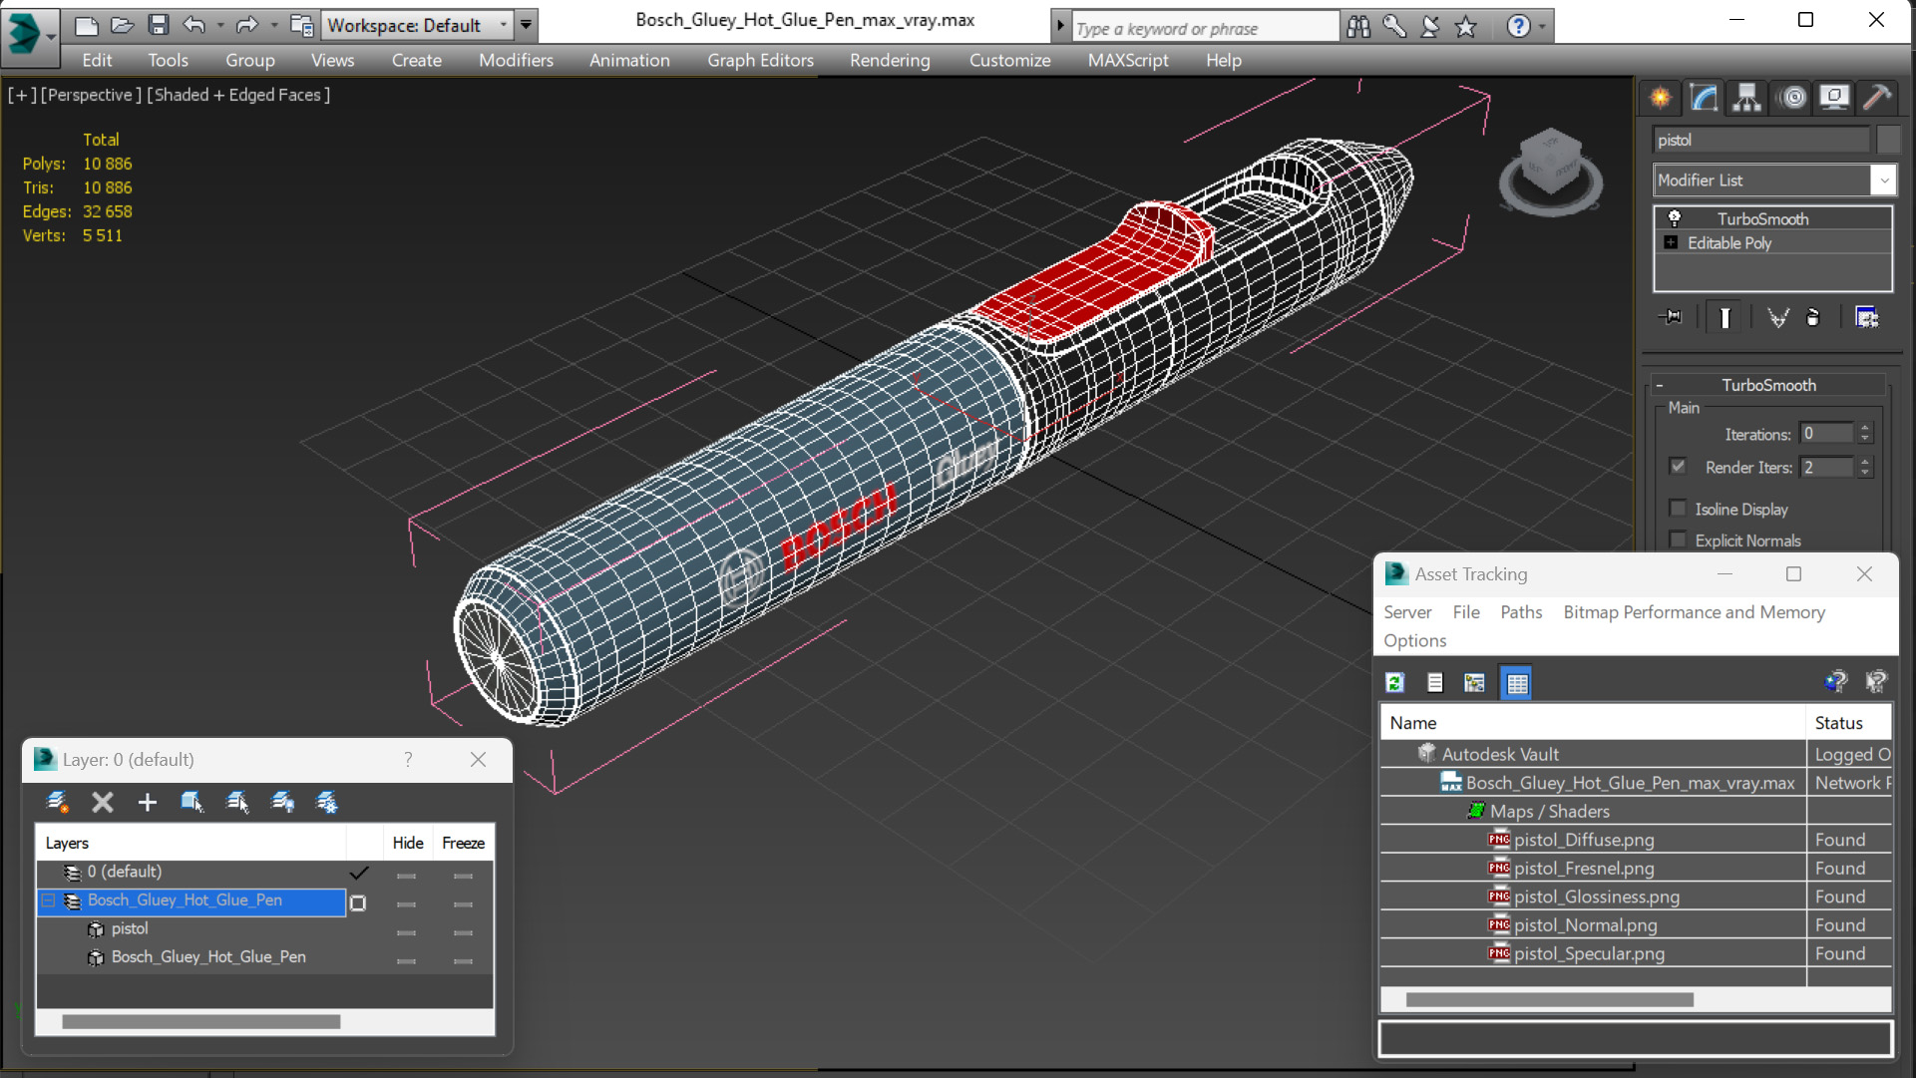Open file with the folder icon

(122, 25)
